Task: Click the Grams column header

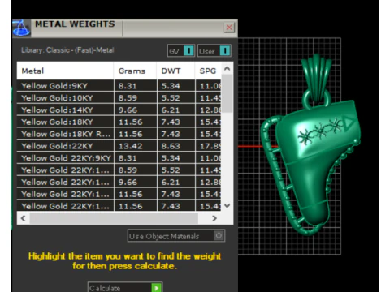Action: pyautogui.click(x=135, y=71)
